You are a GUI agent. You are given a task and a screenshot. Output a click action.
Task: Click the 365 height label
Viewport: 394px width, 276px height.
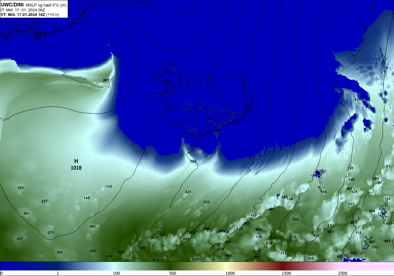[376, 179]
